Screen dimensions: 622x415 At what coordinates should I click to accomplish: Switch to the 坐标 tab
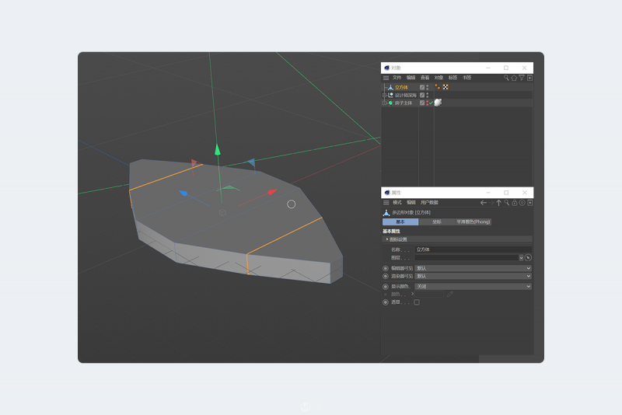[x=436, y=221]
